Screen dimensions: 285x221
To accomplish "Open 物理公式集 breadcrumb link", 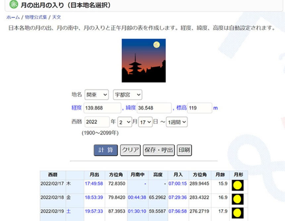I will (x=36, y=17).
